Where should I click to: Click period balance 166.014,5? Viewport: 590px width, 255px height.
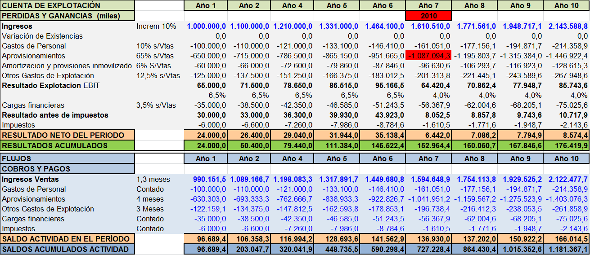pos(566,239)
